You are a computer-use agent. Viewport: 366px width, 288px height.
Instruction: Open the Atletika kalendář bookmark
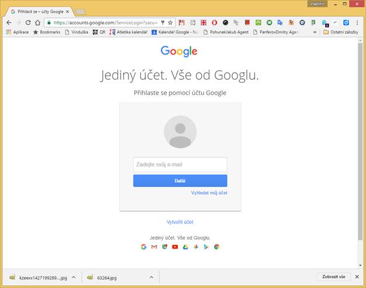tap(128, 32)
